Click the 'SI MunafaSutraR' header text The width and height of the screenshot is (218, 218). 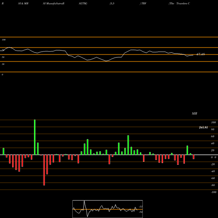pyautogui.click(x=54, y=3)
